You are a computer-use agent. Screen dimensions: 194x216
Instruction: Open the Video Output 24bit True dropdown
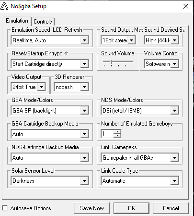[28, 87]
